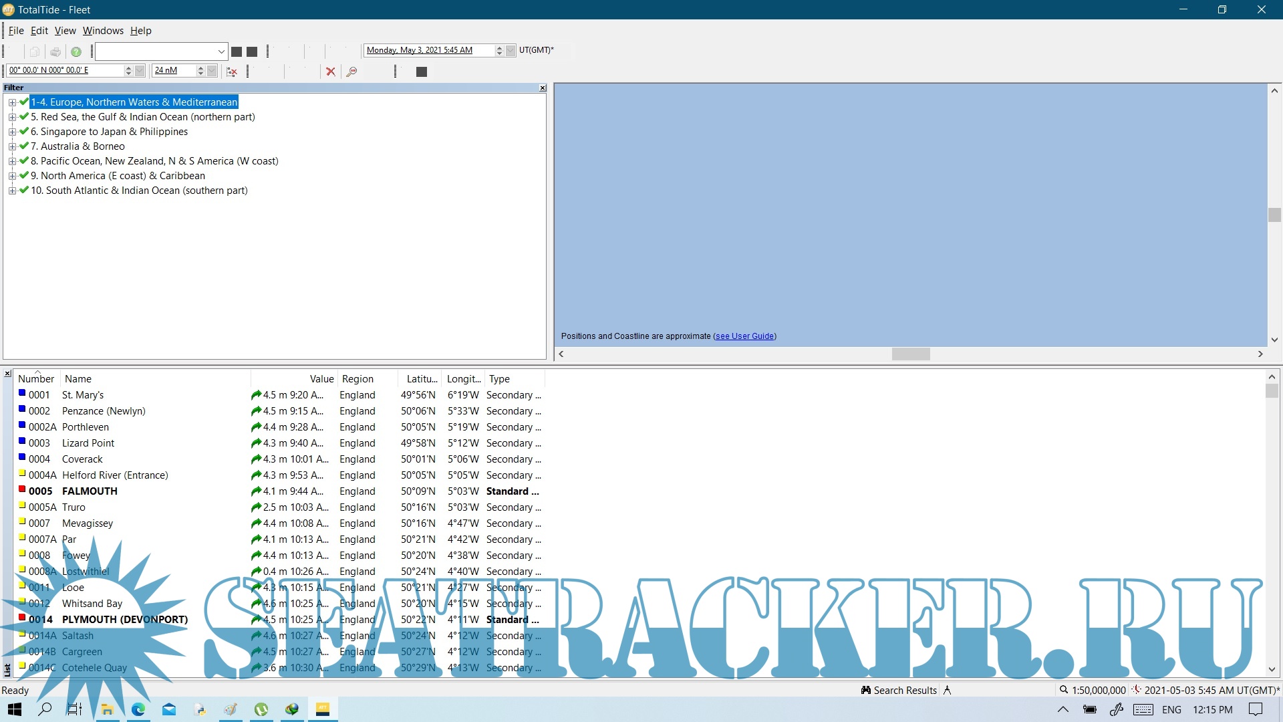Image resolution: width=1283 pixels, height=722 pixels.
Task: Click the Search Results binoculars icon
Action: tap(865, 690)
